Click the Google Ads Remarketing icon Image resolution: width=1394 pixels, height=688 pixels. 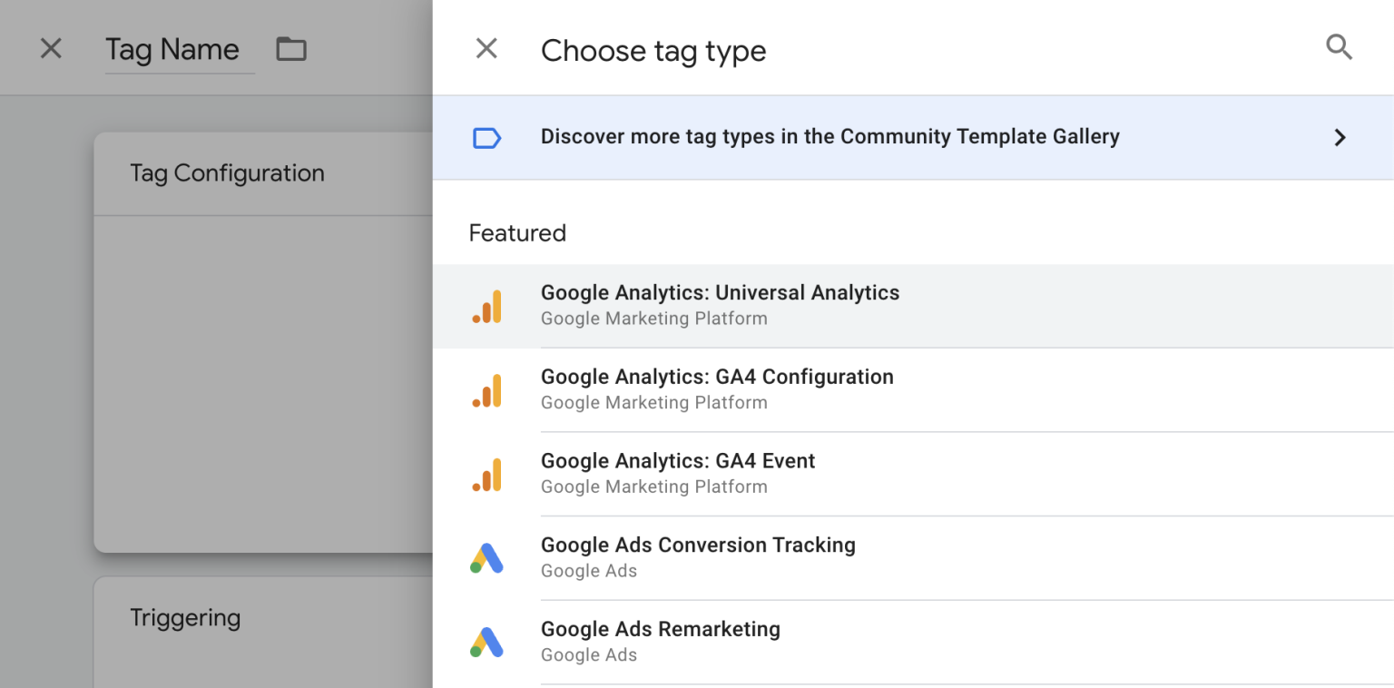[x=487, y=642]
